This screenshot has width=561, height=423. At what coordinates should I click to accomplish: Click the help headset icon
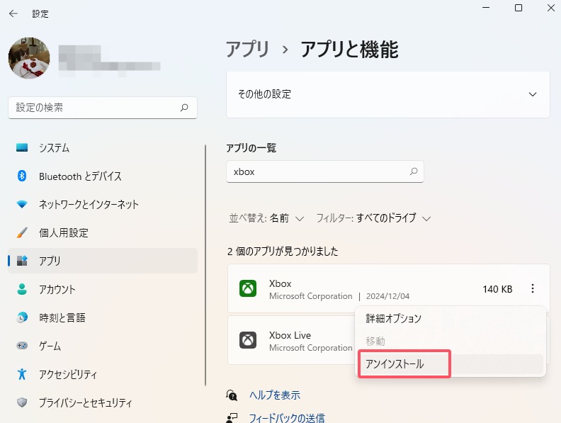(232, 395)
